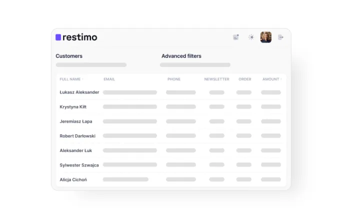Screen dimensions: 342x211
Task: Select the Phone column header
Action: tap(174, 79)
